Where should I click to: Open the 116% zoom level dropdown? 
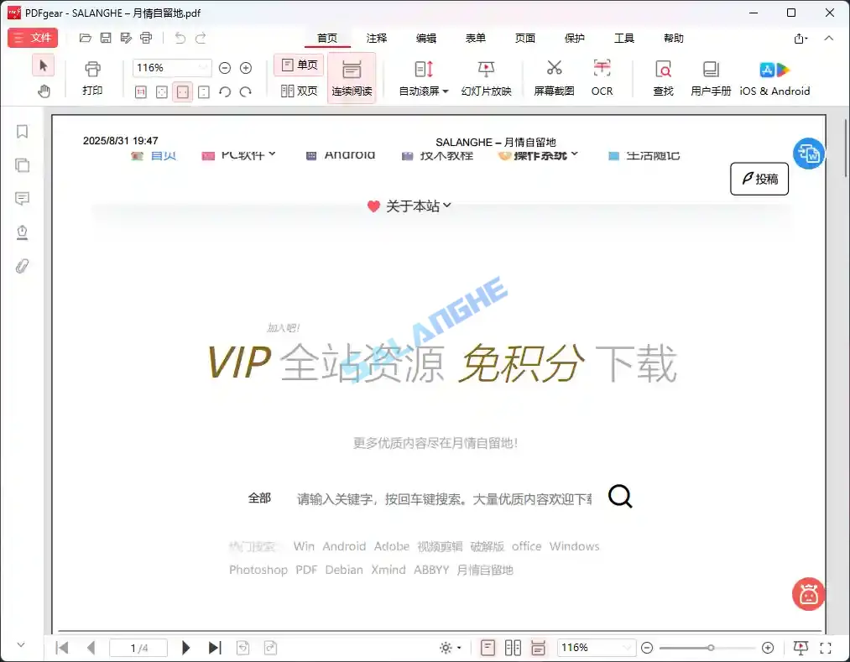tap(171, 67)
